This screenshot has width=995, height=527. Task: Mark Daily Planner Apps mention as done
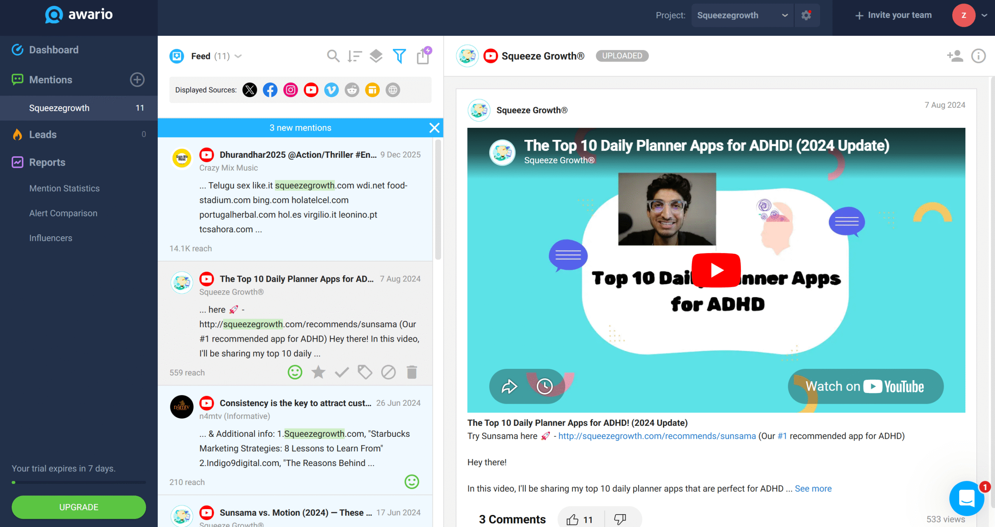[342, 372]
